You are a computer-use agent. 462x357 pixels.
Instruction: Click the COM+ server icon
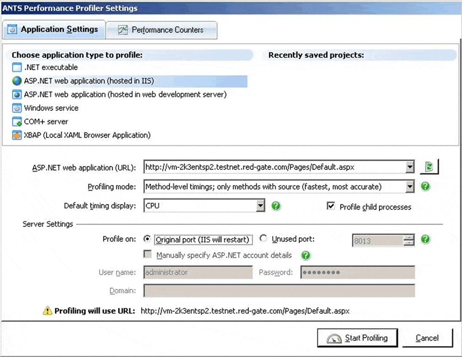[17, 122]
